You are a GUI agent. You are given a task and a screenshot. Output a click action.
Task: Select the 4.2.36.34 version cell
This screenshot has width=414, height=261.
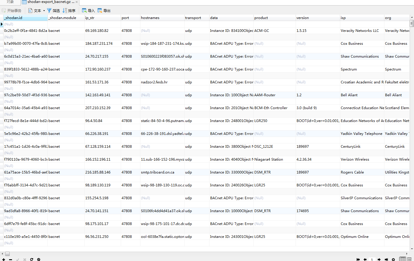point(318,159)
